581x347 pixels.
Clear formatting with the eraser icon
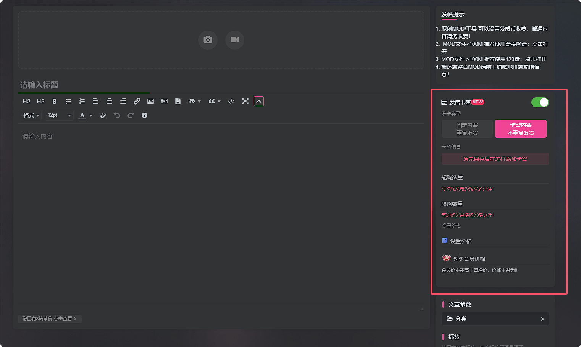coord(103,115)
